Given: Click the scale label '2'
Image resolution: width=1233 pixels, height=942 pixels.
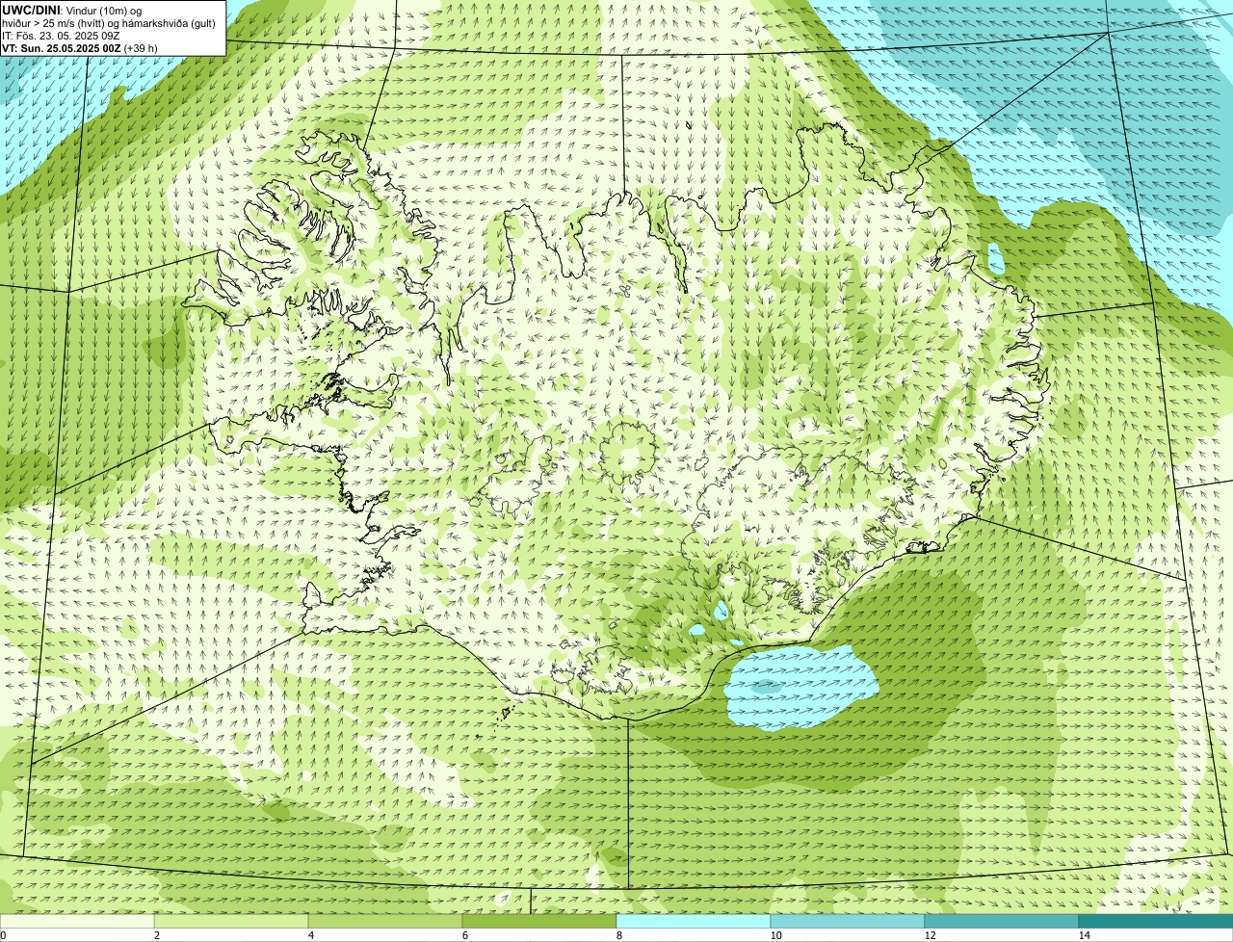Looking at the screenshot, I should 156,935.
